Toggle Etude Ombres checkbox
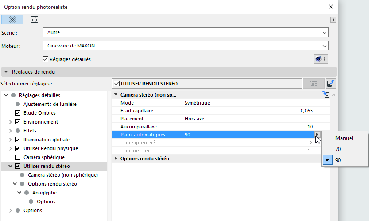This screenshot has height=221, width=369. (x=18, y=113)
